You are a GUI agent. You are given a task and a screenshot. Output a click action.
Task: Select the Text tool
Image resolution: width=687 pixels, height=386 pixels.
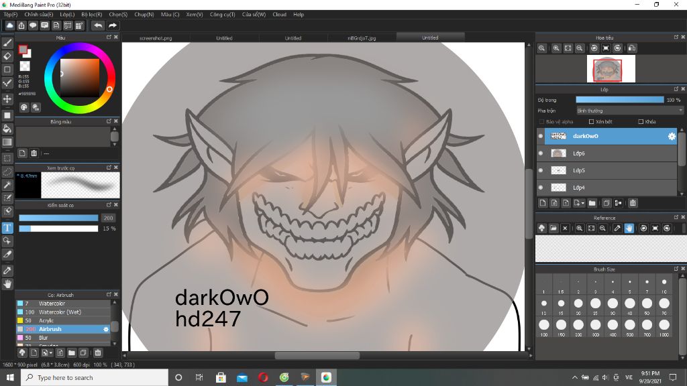point(7,228)
